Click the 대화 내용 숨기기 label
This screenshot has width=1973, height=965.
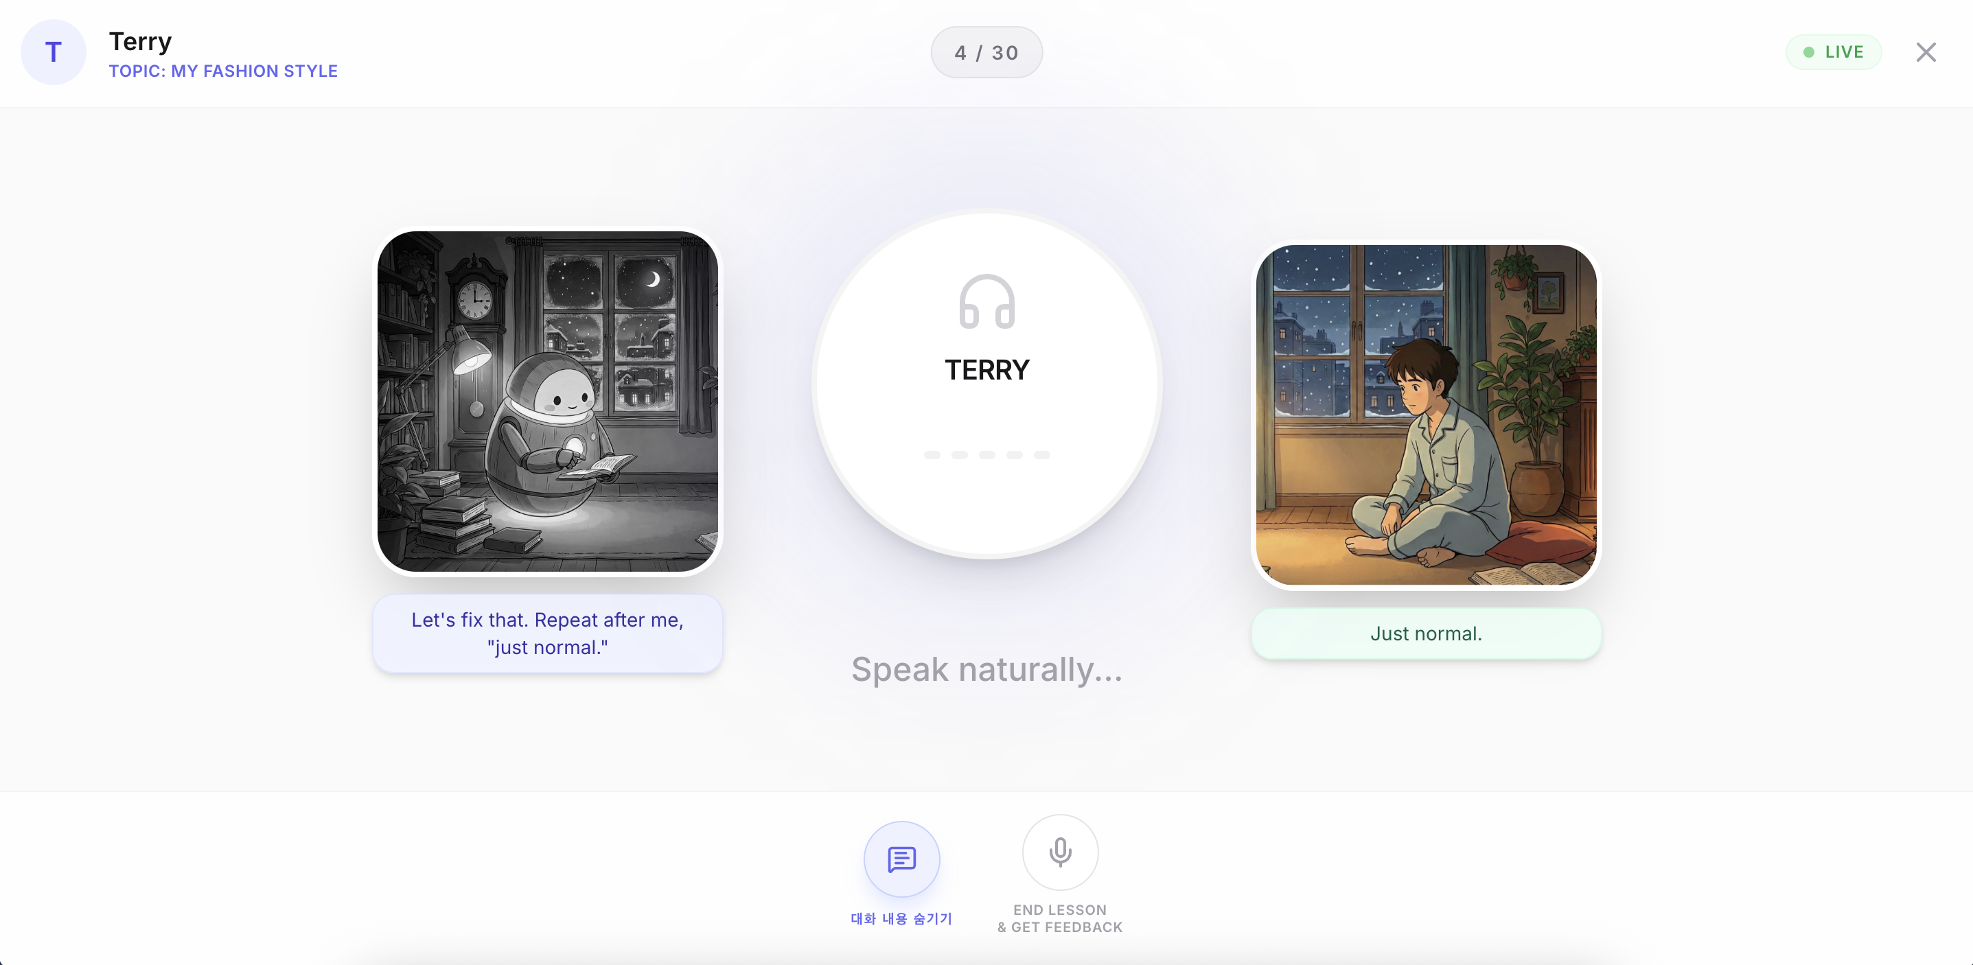(901, 918)
